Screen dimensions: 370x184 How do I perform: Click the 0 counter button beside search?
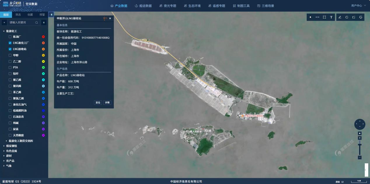coord(44,22)
